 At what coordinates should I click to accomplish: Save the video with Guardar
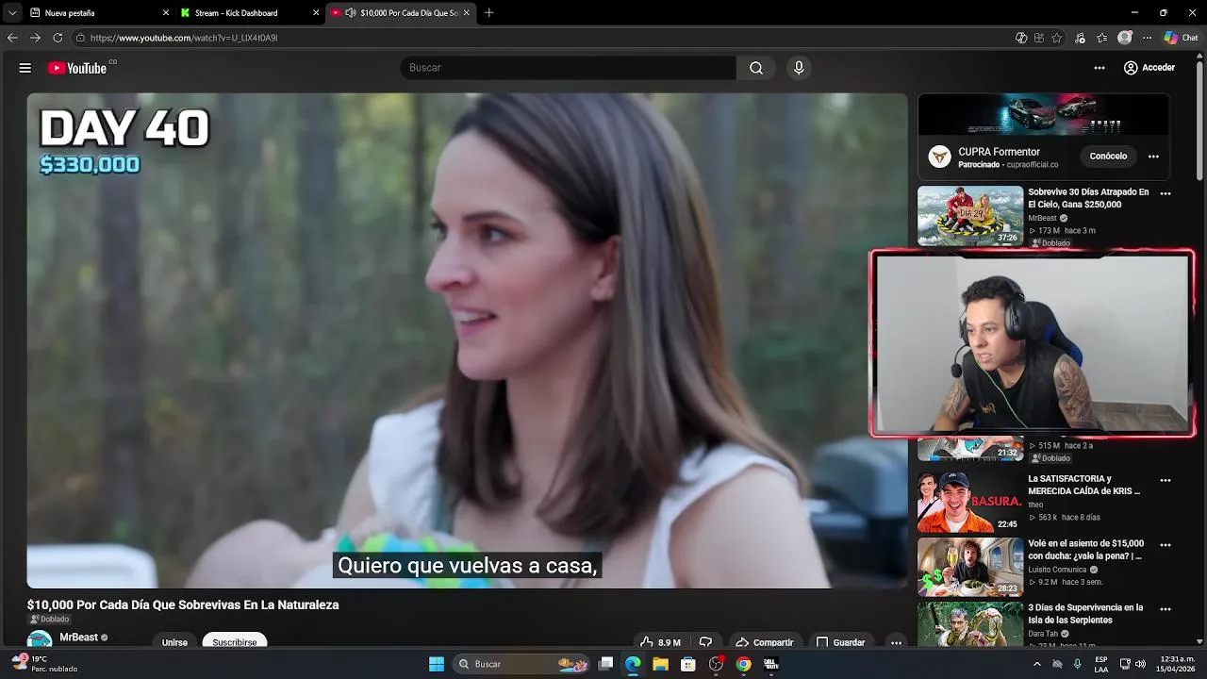(840, 641)
